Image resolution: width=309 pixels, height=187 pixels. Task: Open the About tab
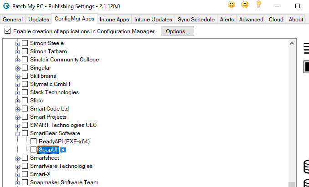(x=296, y=20)
